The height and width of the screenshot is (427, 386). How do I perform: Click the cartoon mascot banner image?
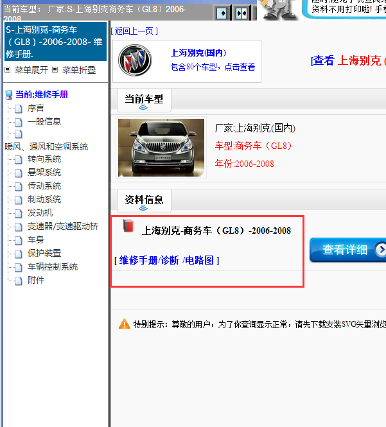[278, 10]
